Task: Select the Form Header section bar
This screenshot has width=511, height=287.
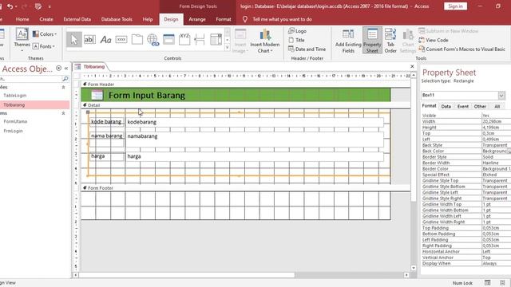Action: coord(245,85)
